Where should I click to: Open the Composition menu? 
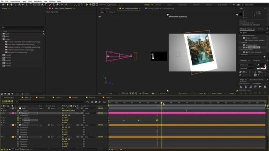(15, 1)
